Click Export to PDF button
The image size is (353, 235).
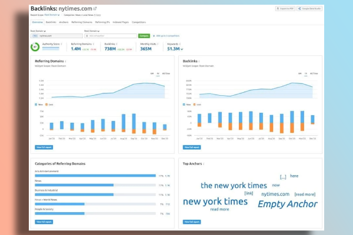tap(285, 9)
